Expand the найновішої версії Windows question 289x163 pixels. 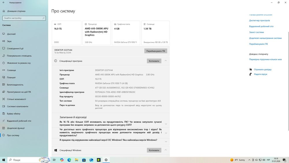click(x=166, y=142)
